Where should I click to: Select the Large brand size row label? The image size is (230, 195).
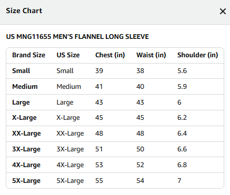[21, 102]
